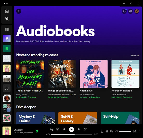The image size is (143, 138).
Task: Rewind 15 seconds
Action: (58, 129)
